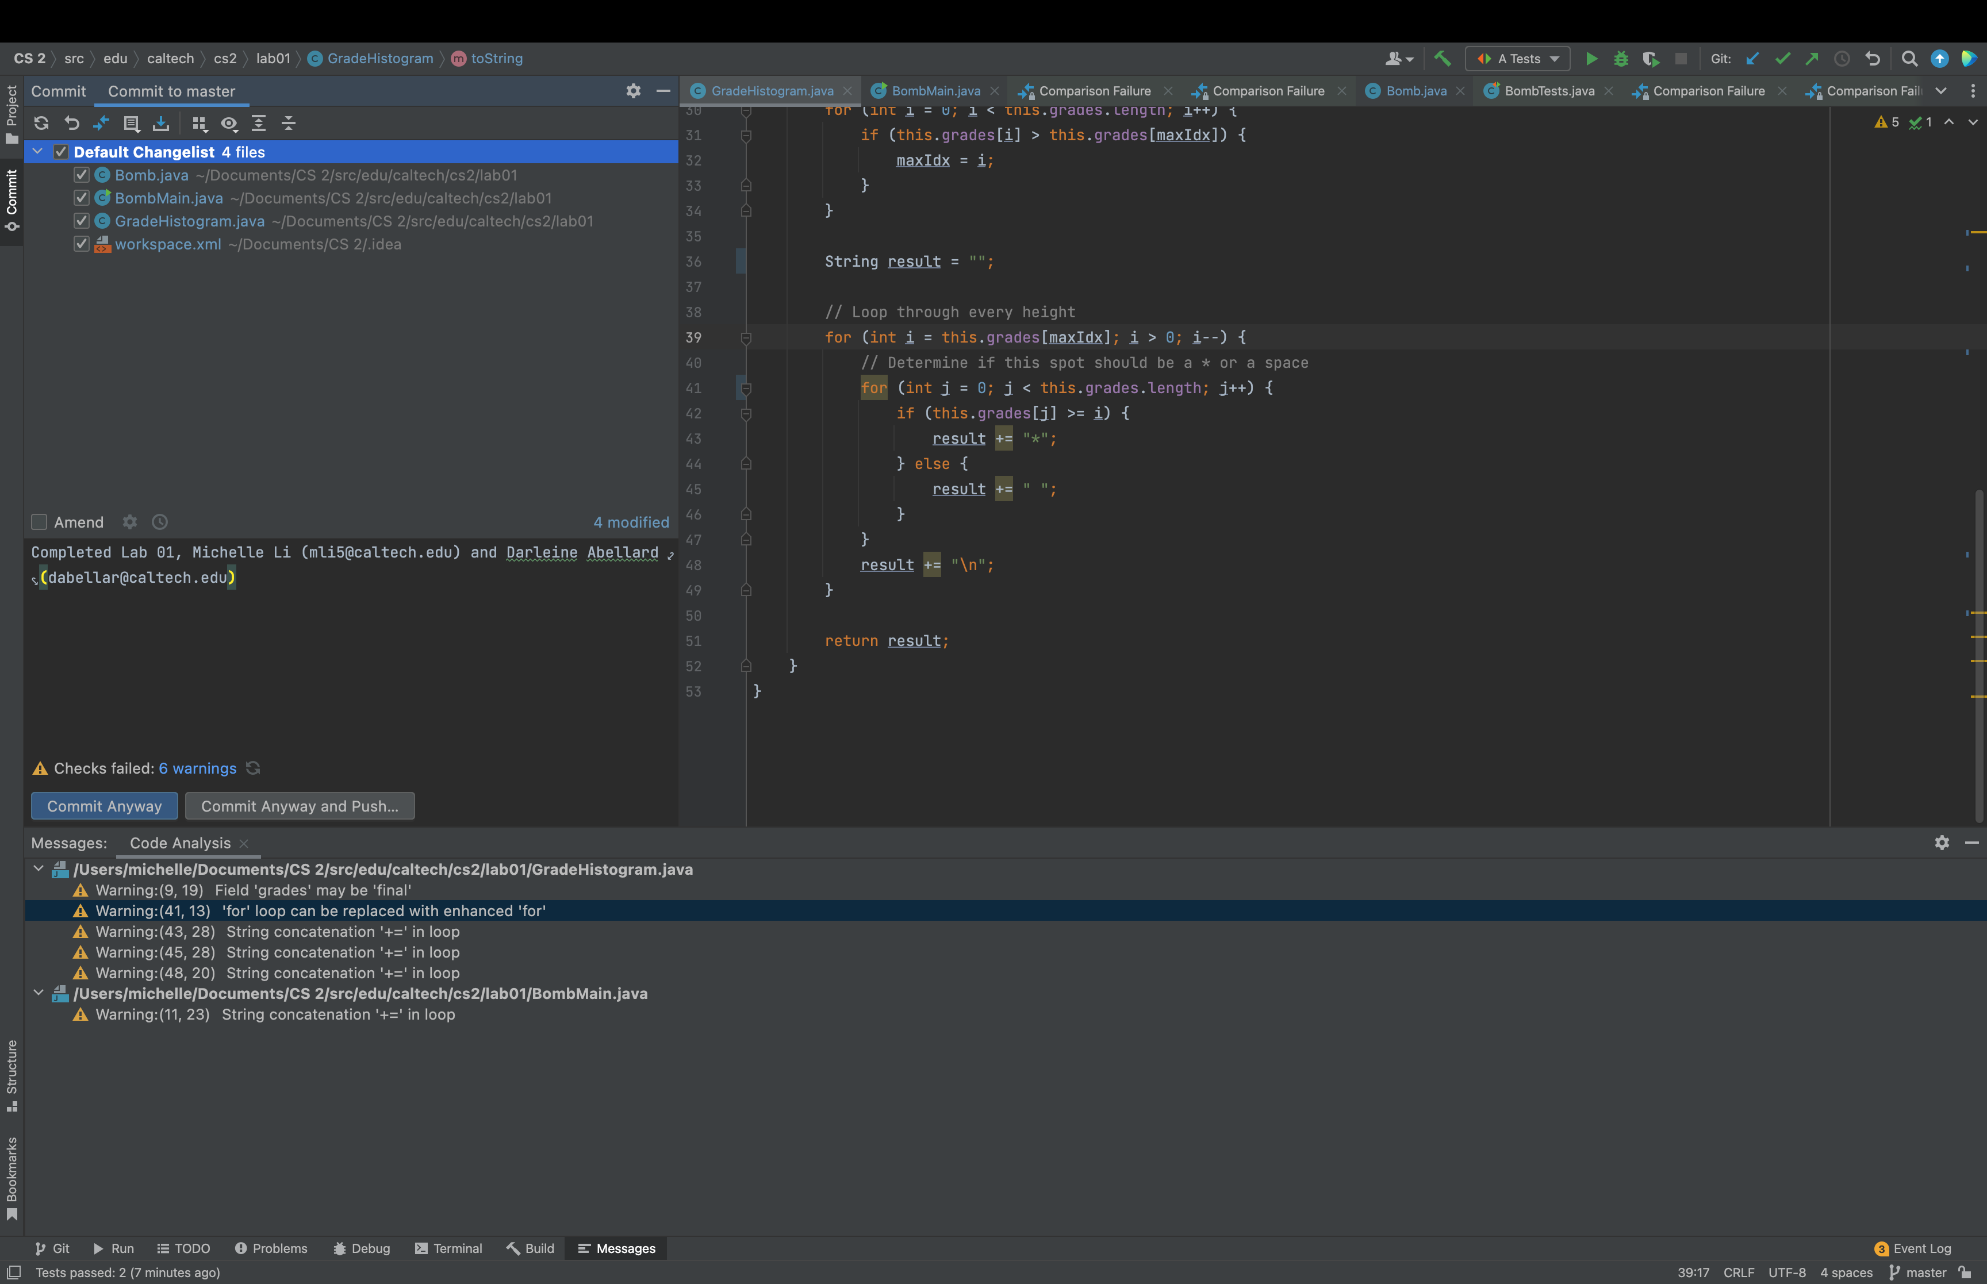The height and width of the screenshot is (1284, 1987).
Task: Click the Commit Anyway button
Action: 104,806
